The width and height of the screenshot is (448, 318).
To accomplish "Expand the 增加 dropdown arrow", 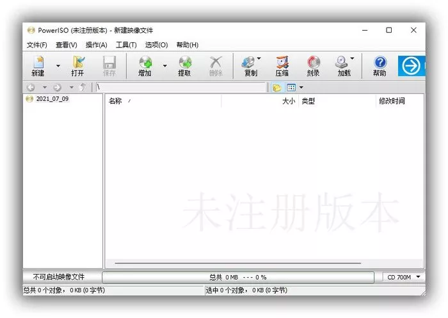I will [x=165, y=66].
